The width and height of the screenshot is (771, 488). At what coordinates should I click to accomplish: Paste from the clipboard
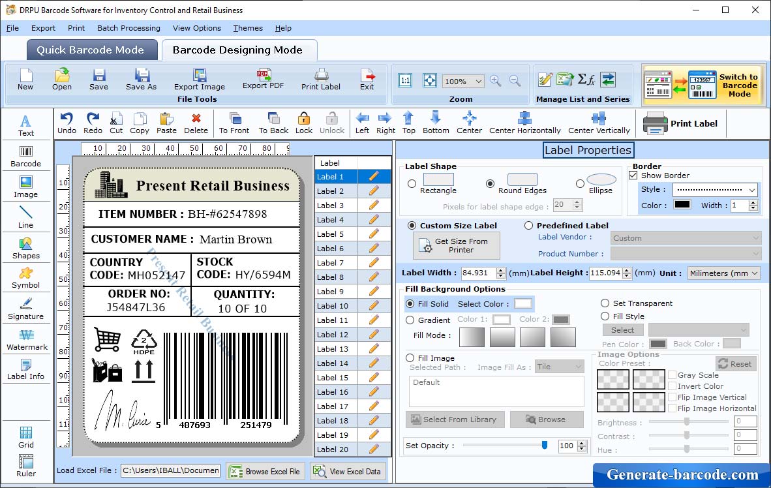click(x=166, y=123)
